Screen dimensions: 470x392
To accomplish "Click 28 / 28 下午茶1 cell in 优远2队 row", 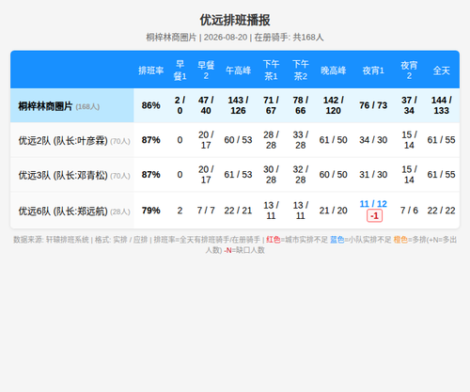I will 271,140.
